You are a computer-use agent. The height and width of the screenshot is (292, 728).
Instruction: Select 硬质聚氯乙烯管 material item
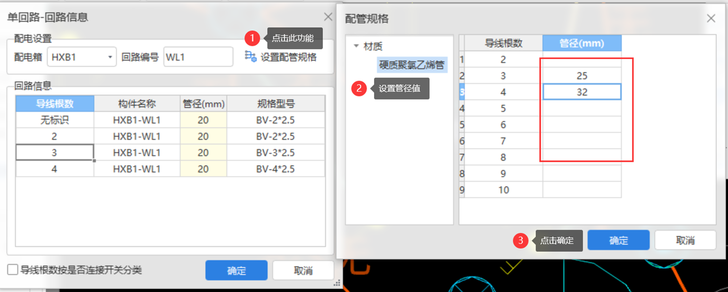[x=412, y=65]
